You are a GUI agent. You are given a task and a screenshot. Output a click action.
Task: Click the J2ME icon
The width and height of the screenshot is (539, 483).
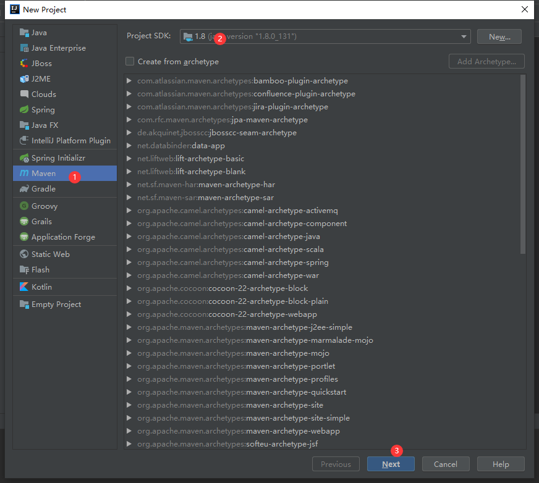click(24, 79)
